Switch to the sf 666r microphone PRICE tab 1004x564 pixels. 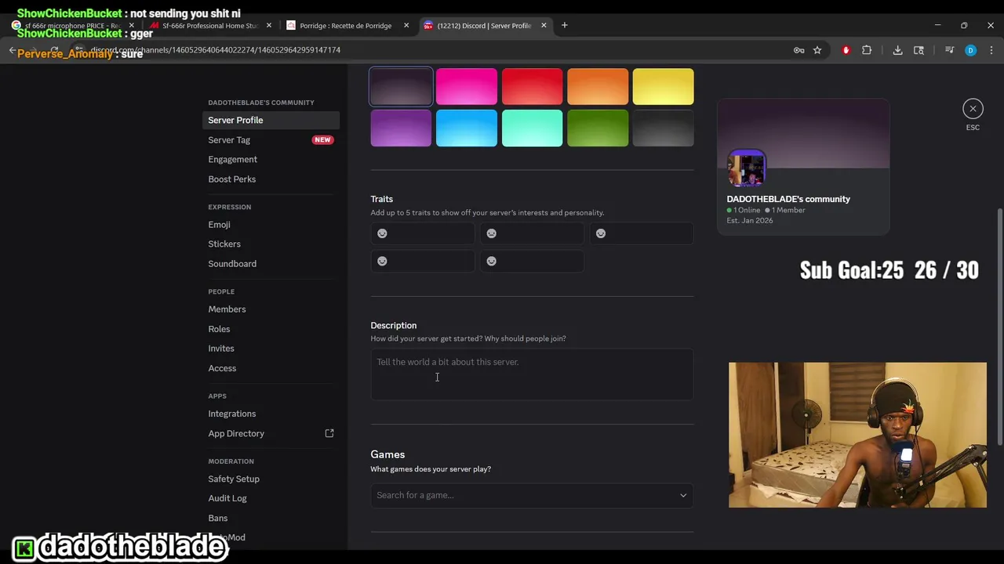coord(72,25)
